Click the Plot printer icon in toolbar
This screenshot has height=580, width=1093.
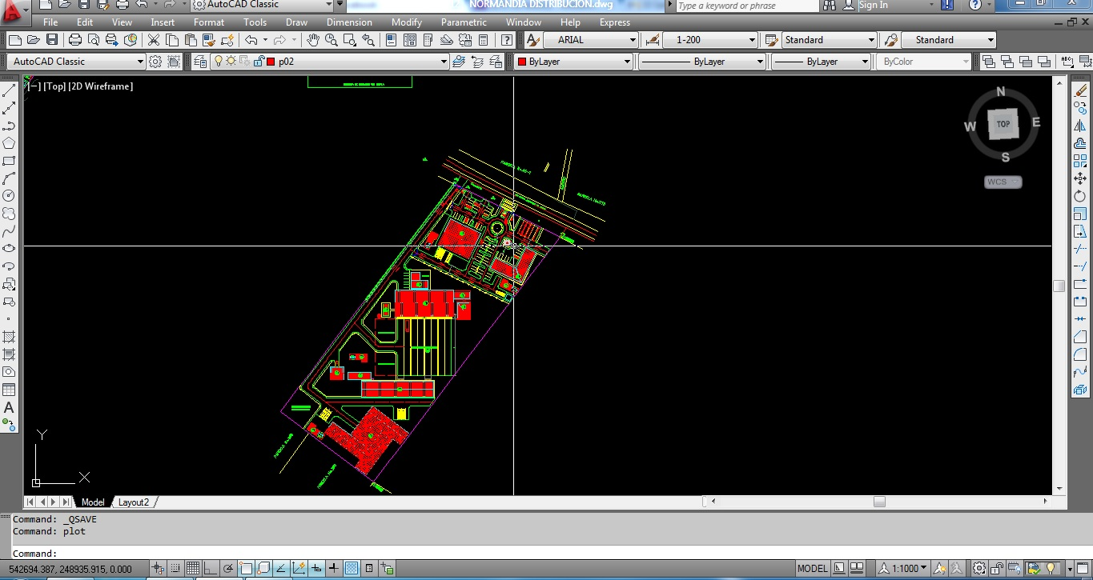point(75,40)
